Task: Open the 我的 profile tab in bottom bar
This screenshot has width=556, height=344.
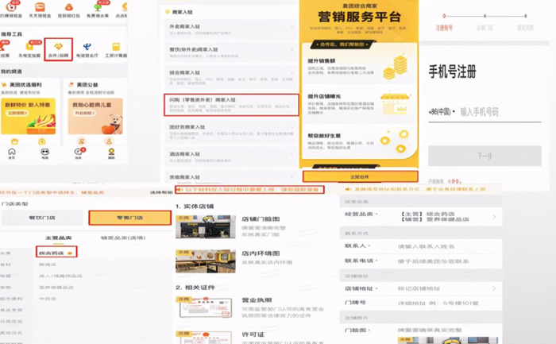Action: [111, 152]
